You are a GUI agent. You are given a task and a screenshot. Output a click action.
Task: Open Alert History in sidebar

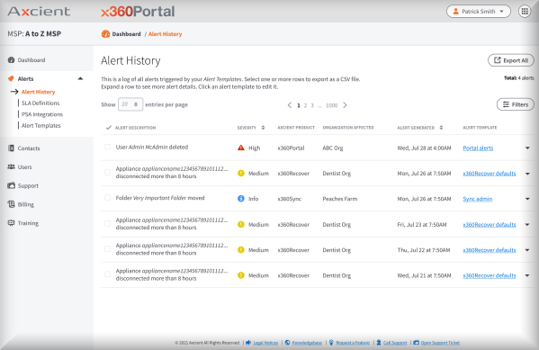tap(38, 92)
